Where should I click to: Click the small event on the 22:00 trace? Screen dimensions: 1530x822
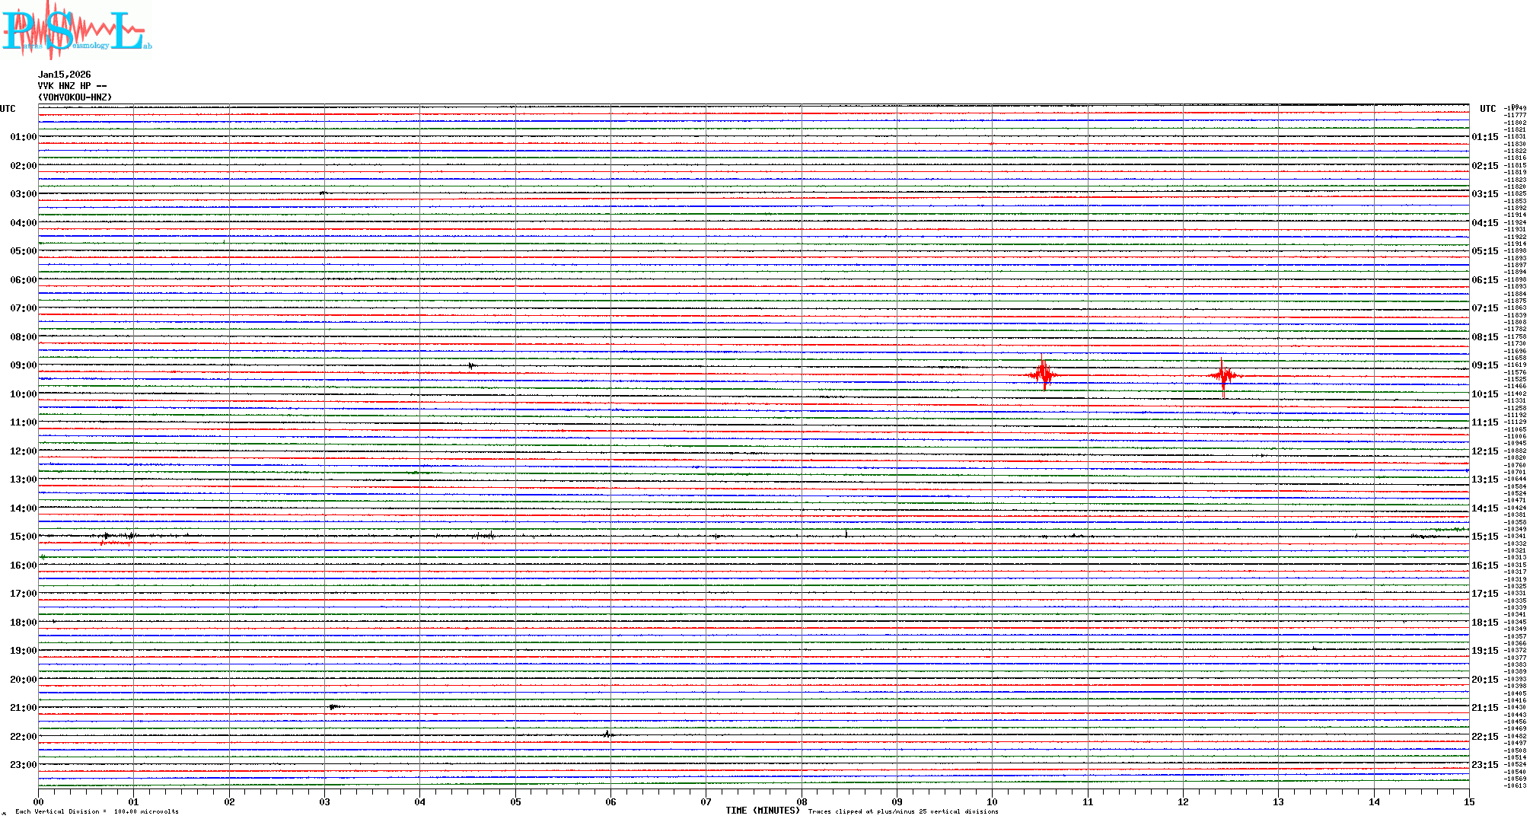(607, 734)
